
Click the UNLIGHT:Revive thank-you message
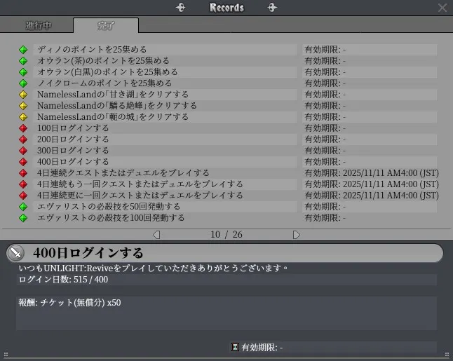coord(154,268)
